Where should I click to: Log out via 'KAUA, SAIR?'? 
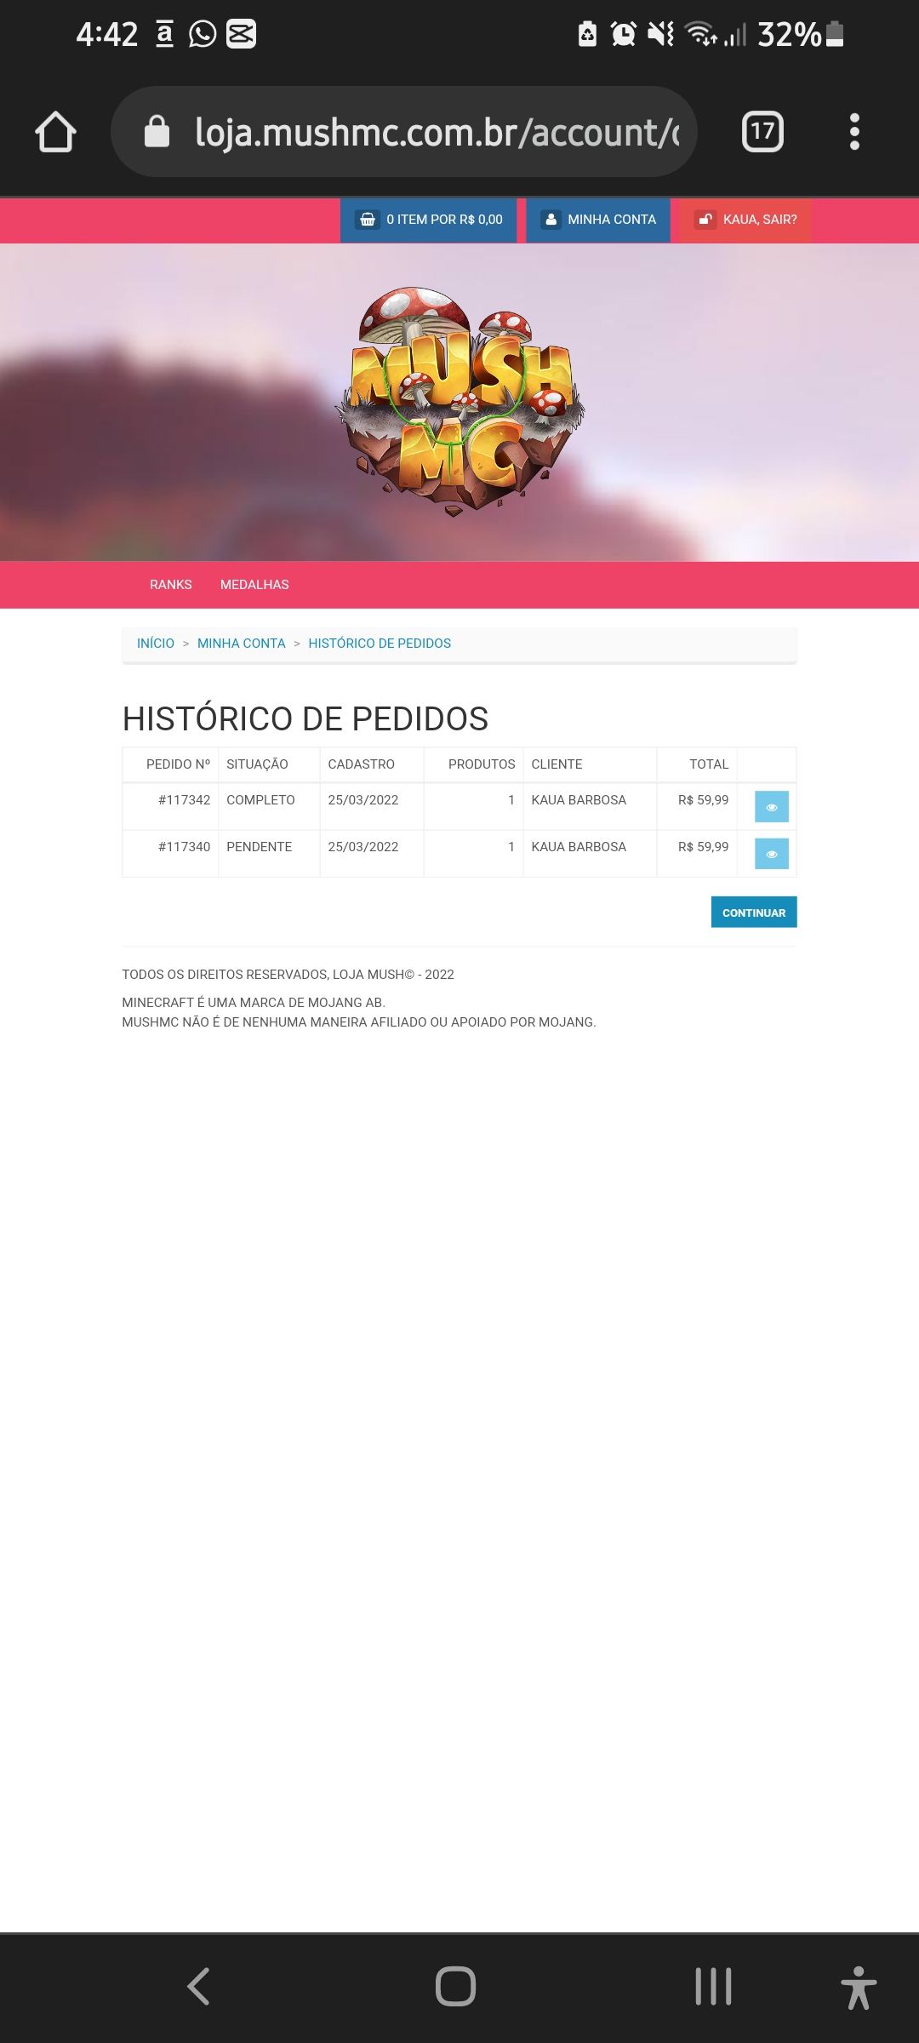[745, 220]
